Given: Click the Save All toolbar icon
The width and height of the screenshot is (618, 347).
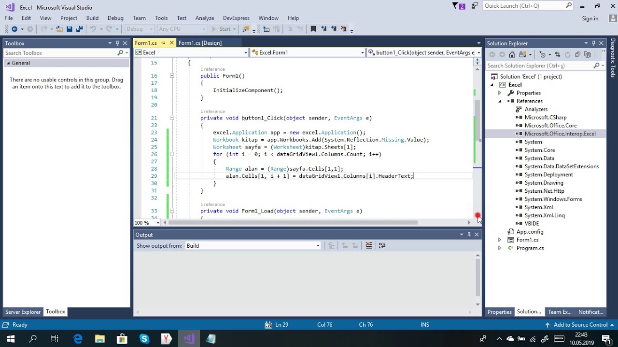Looking at the screenshot, I should coord(79,29).
